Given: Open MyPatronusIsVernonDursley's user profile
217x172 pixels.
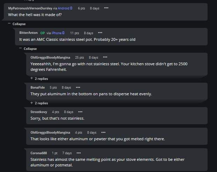Looking at the screenshot, I should [30, 8].
